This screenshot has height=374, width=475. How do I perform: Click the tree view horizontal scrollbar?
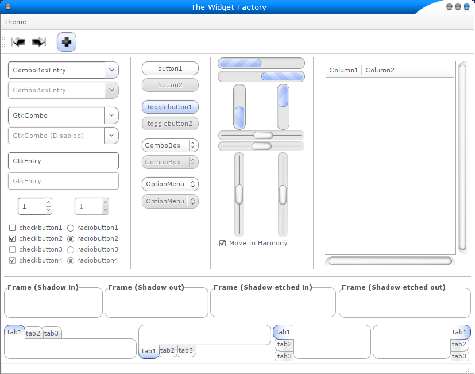point(390,261)
